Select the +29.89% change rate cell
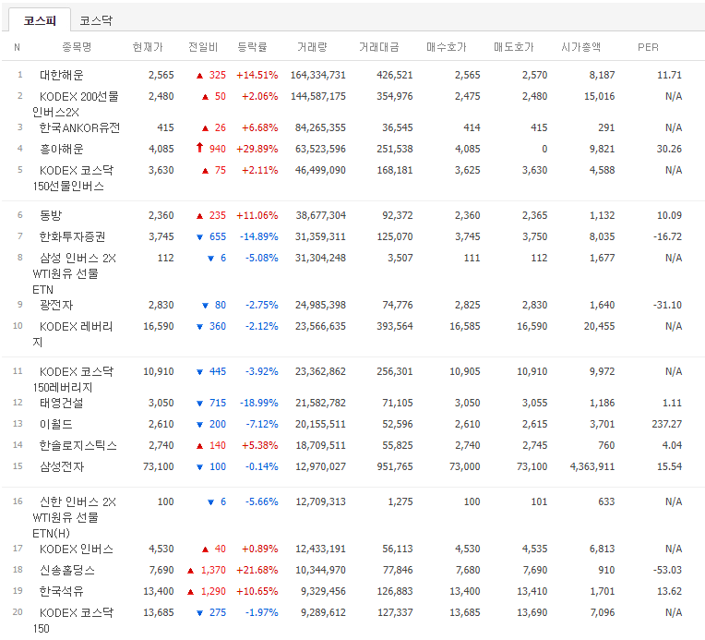This screenshot has width=705, height=640. (257, 149)
